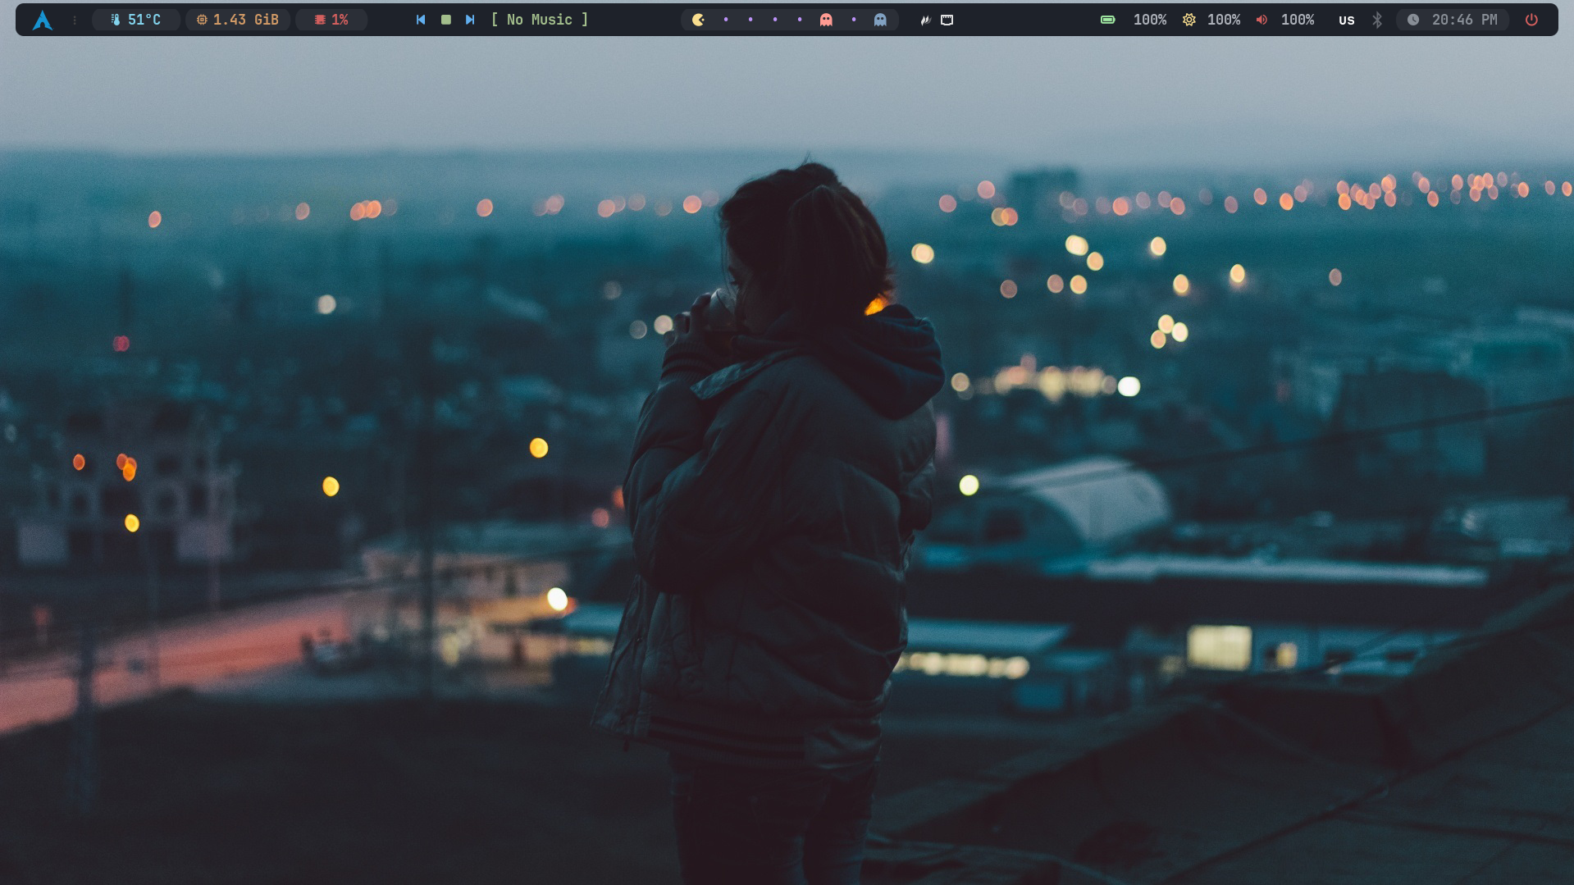Select the dot workspace between the two ghosts
This screenshot has height=885, width=1574.
pyautogui.click(x=854, y=20)
